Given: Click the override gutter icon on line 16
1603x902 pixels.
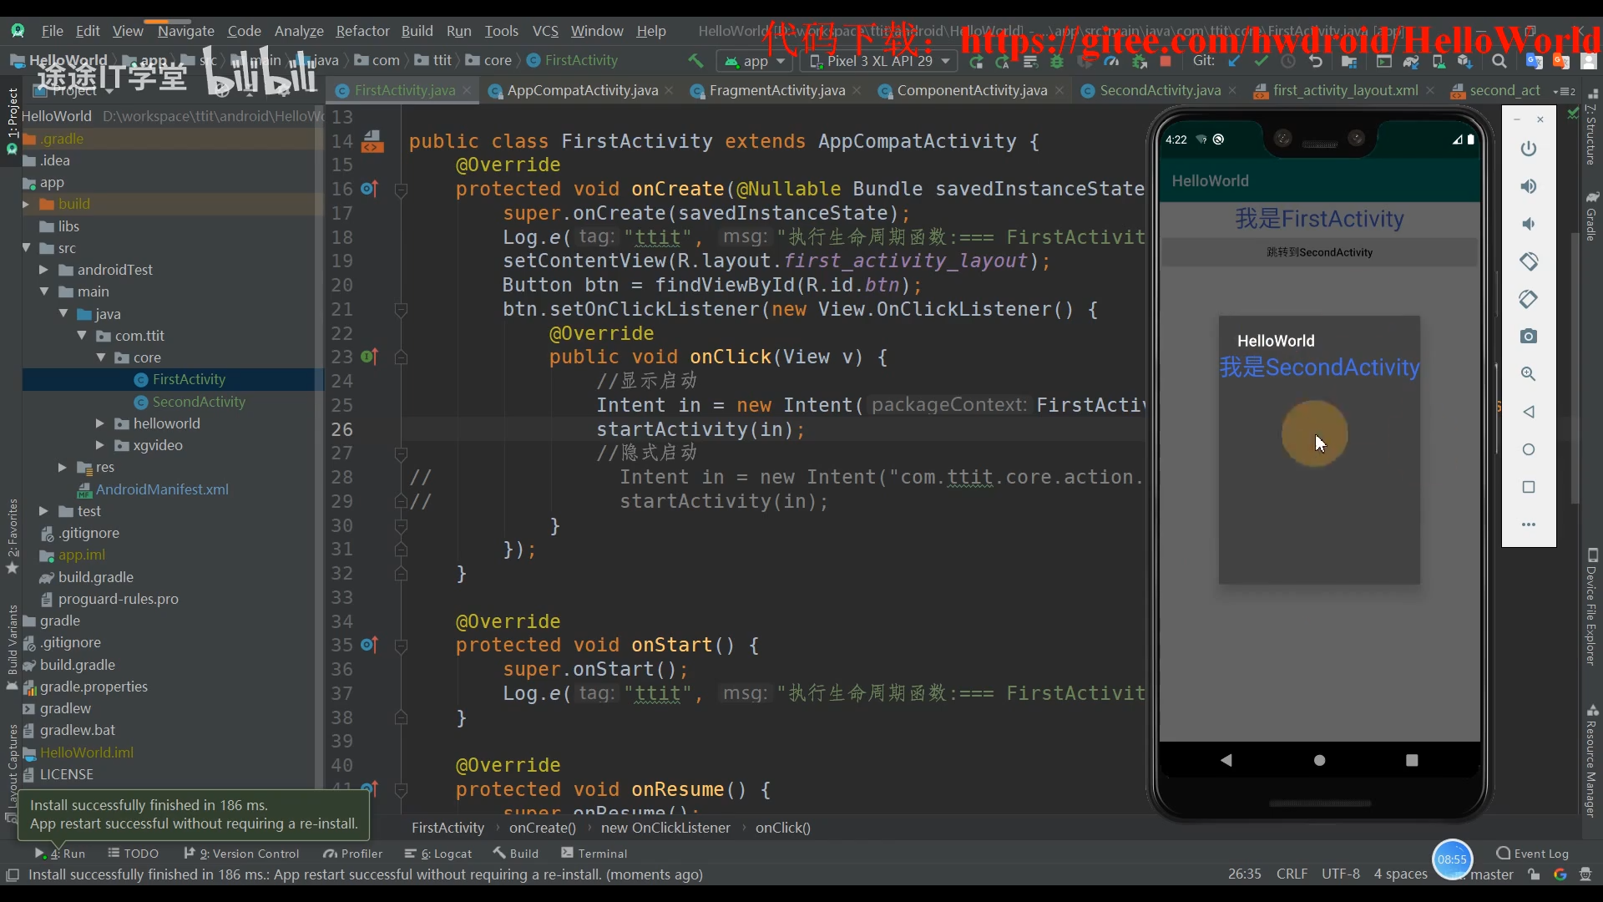Looking at the screenshot, I should pyautogui.click(x=369, y=189).
